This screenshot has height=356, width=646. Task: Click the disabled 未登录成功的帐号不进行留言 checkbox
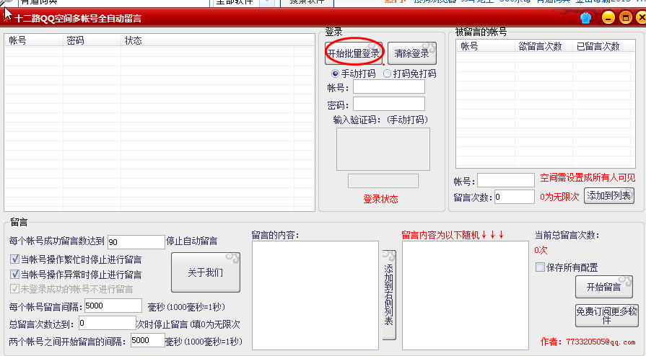click(x=71, y=289)
